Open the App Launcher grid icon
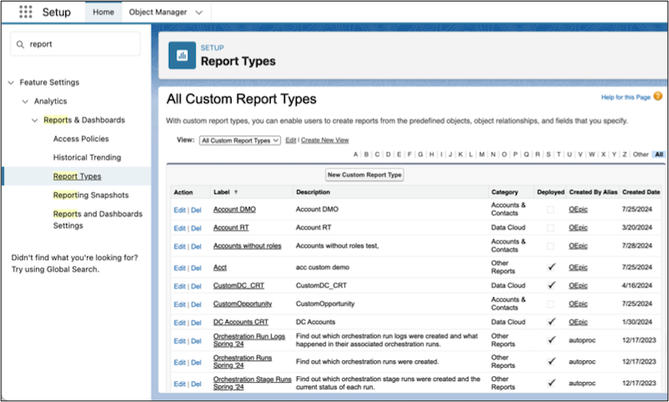Screen dimensions: 669x402 pyautogui.click(x=25, y=13)
